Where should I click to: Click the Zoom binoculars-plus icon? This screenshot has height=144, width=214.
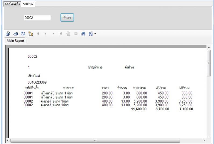91,34
